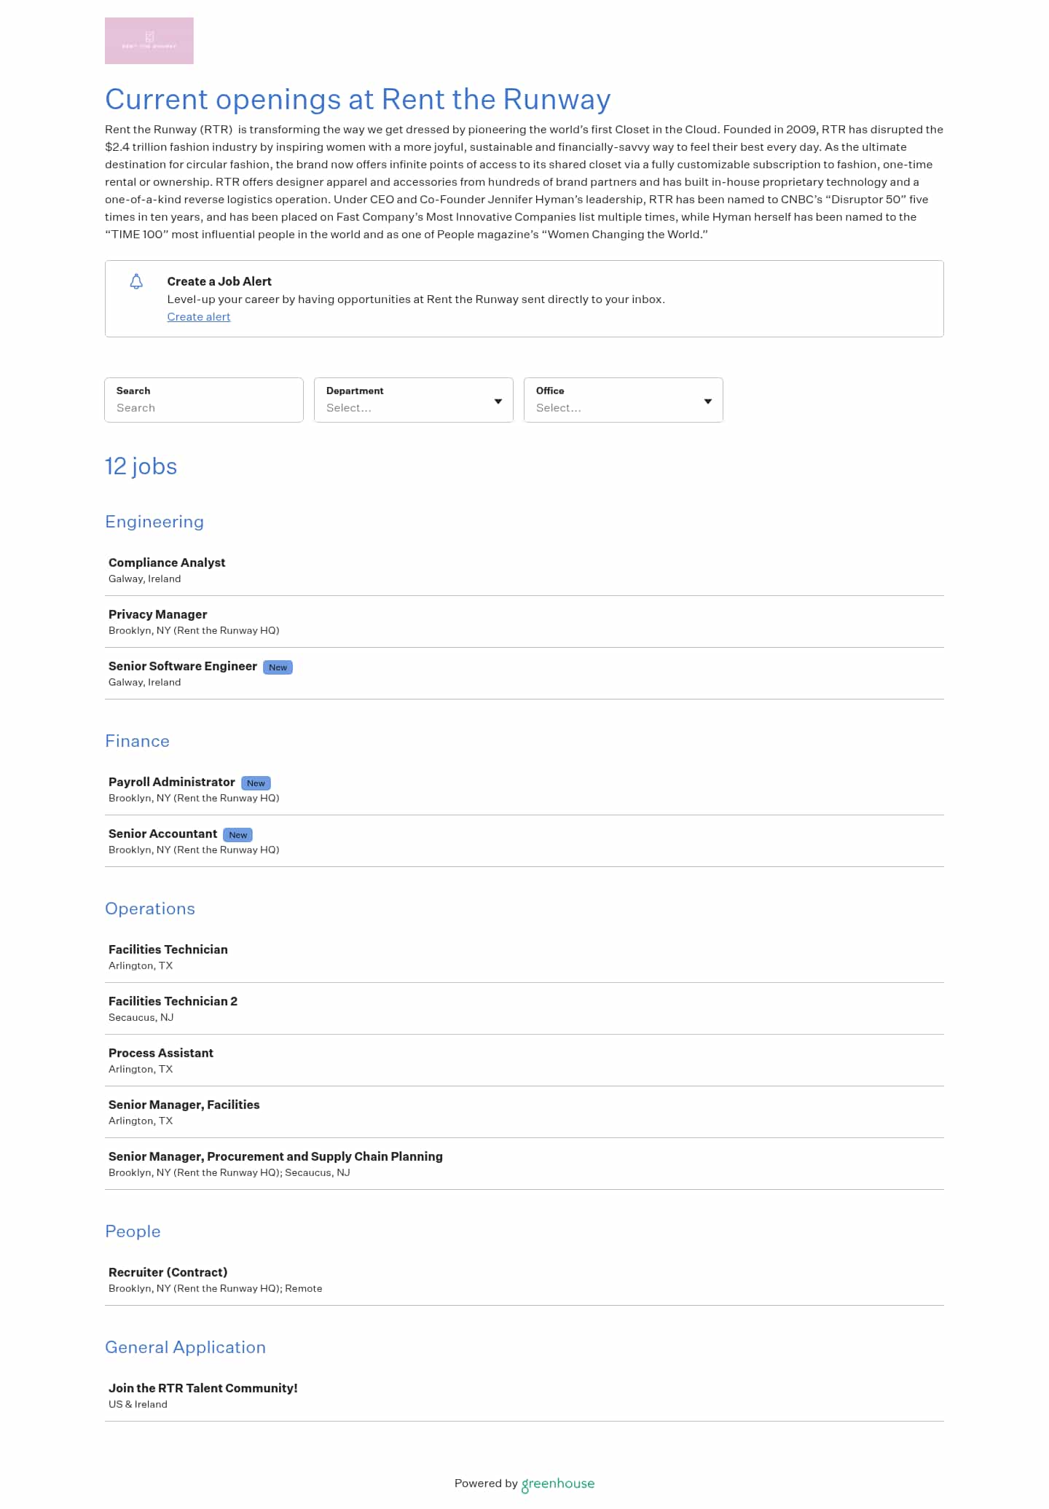
Task: Open the Facilities Technician job in Arlington
Action: point(168,949)
